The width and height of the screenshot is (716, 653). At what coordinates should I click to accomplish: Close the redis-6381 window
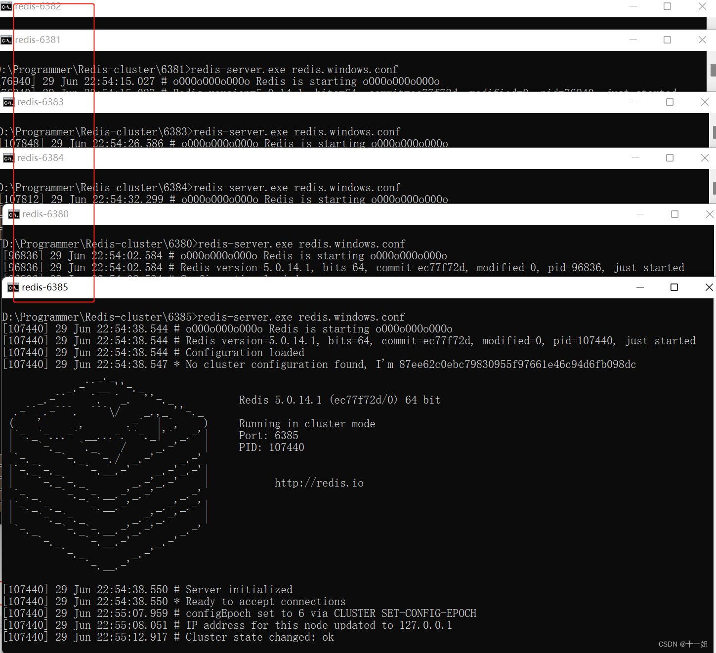click(702, 40)
